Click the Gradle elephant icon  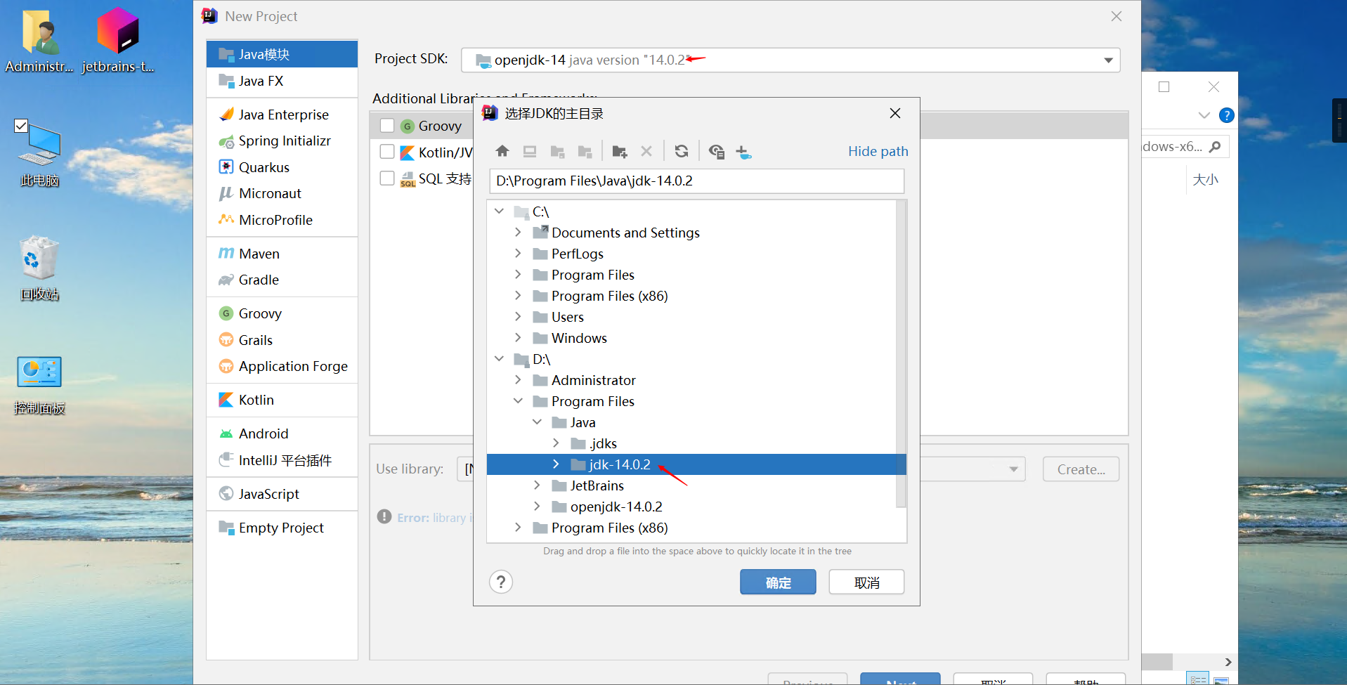(226, 280)
